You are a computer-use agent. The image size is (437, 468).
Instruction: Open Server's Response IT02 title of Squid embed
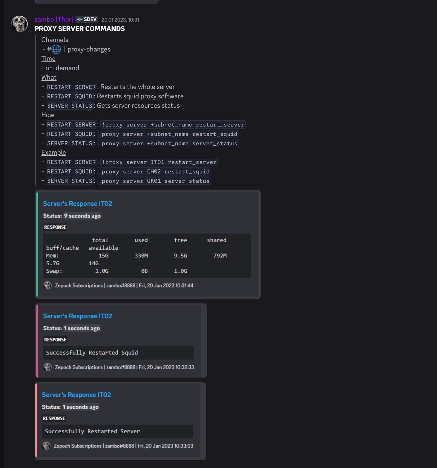pyautogui.click(x=78, y=316)
